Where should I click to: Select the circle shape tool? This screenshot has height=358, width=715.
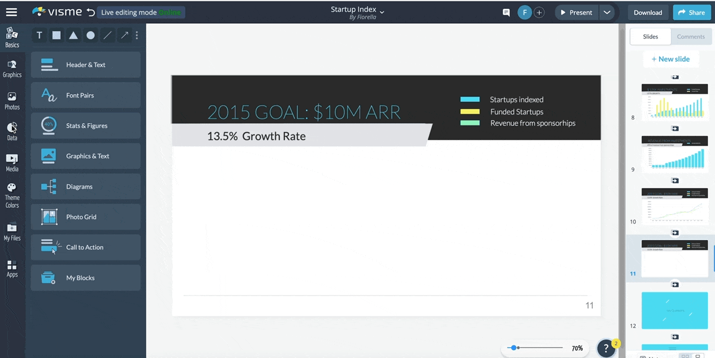coord(91,35)
